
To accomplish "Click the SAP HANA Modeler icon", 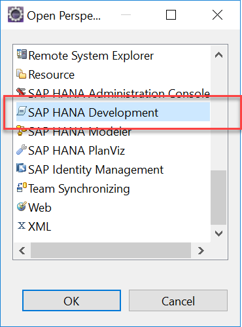I will (21, 130).
